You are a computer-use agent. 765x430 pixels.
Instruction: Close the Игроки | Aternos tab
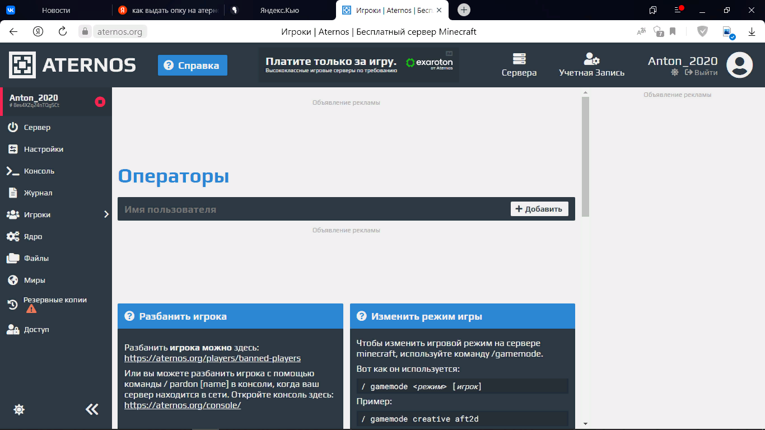(x=438, y=10)
